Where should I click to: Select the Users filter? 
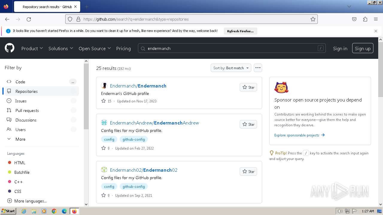coord(42,130)
